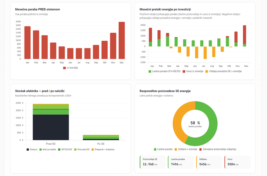The height and width of the screenshot is (176, 267).
Task: Select the Apr bar in PRED sistemom chart
Action: coord(53,51)
